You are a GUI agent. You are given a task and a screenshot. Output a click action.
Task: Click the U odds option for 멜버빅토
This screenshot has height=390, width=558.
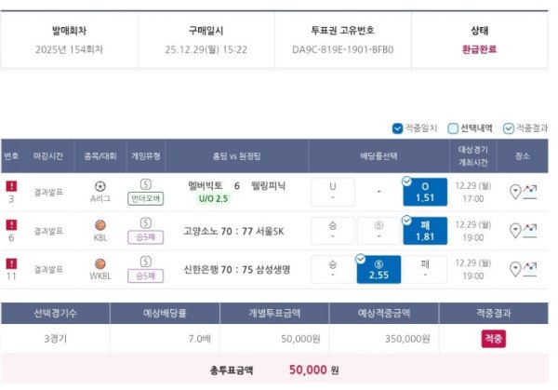(x=333, y=192)
